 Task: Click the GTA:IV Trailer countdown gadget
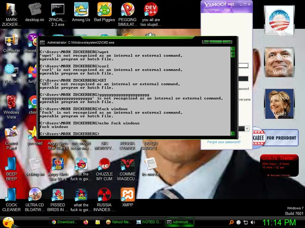pyautogui.click(x=279, y=166)
